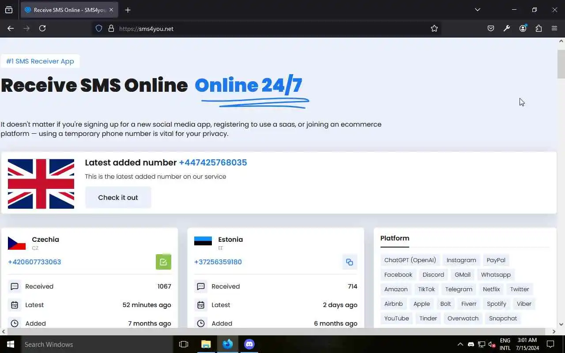The image size is (565, 353).
Task: Open Estonia number +37256359180
Action: pos(218,262)
